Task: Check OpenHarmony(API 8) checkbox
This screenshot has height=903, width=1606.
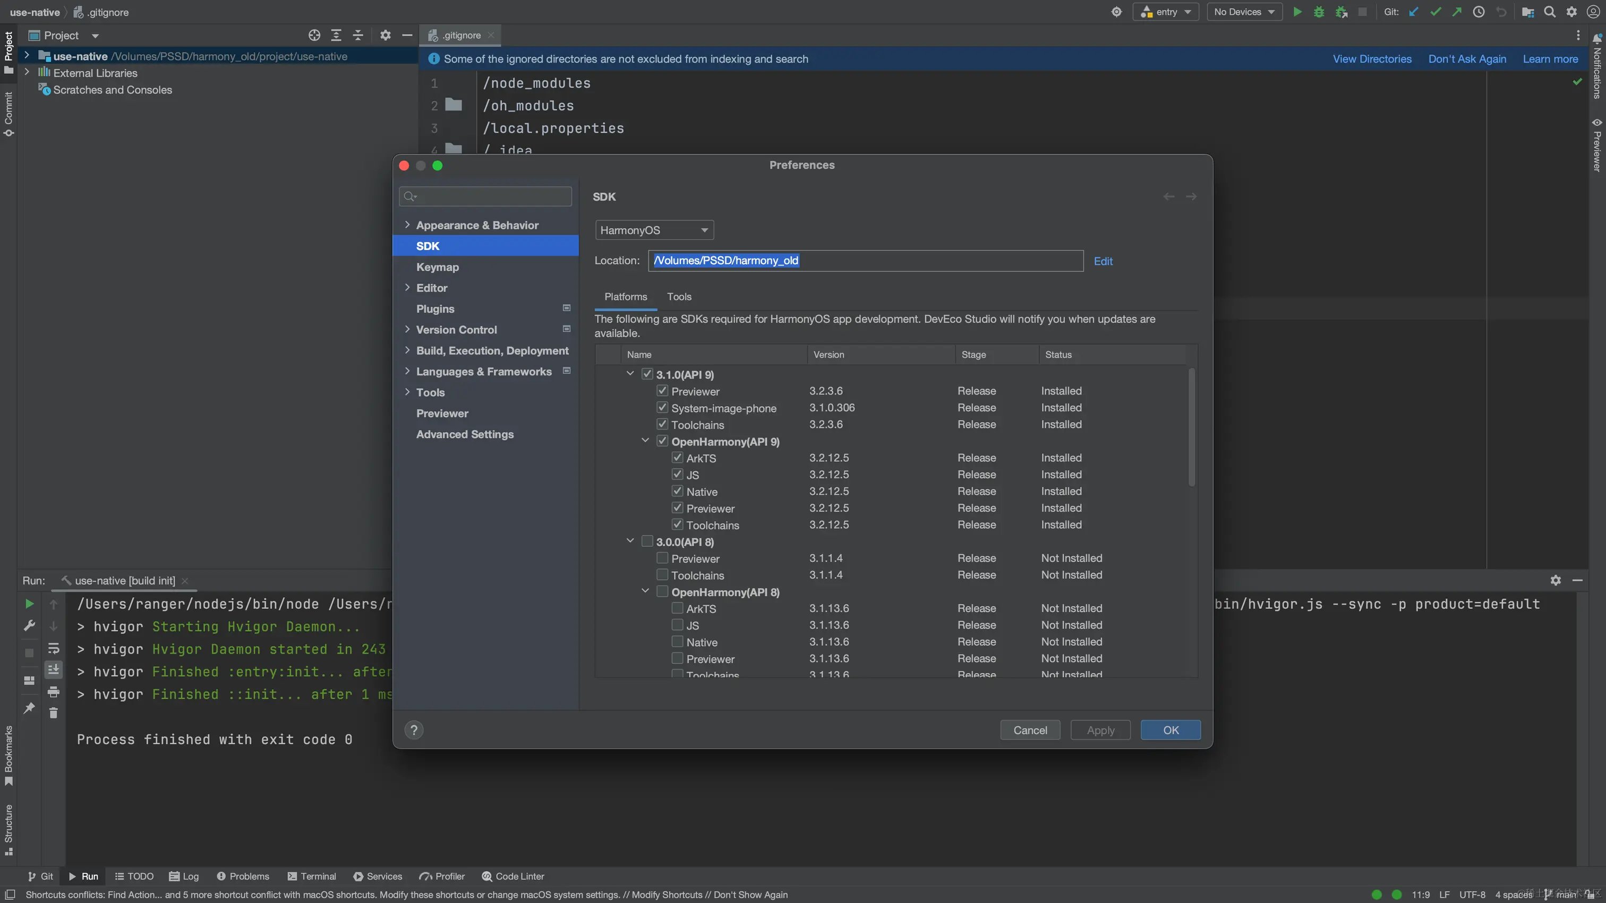Action: pyautogui.click(x=662, y=591)
